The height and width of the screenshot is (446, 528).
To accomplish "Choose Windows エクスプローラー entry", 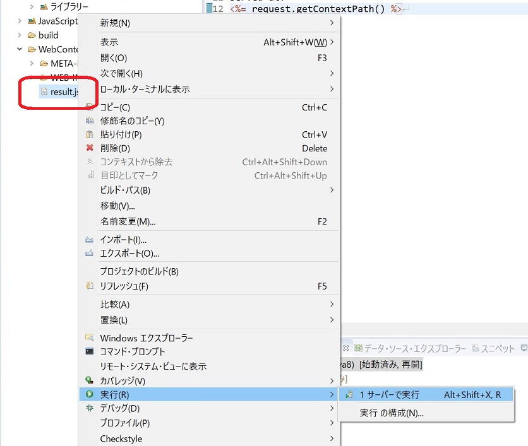I will (210, 337).
